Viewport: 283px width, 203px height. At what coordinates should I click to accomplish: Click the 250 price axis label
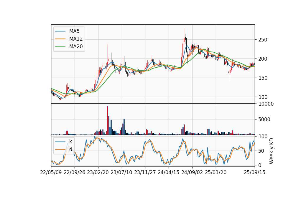click(x=263, y=40)
